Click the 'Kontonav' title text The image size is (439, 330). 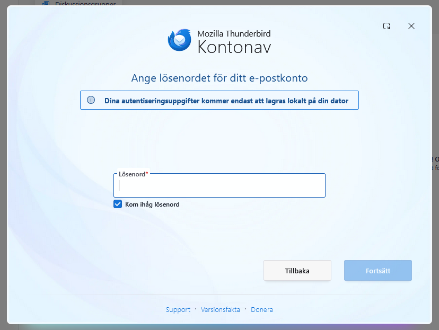coord(234,47)
